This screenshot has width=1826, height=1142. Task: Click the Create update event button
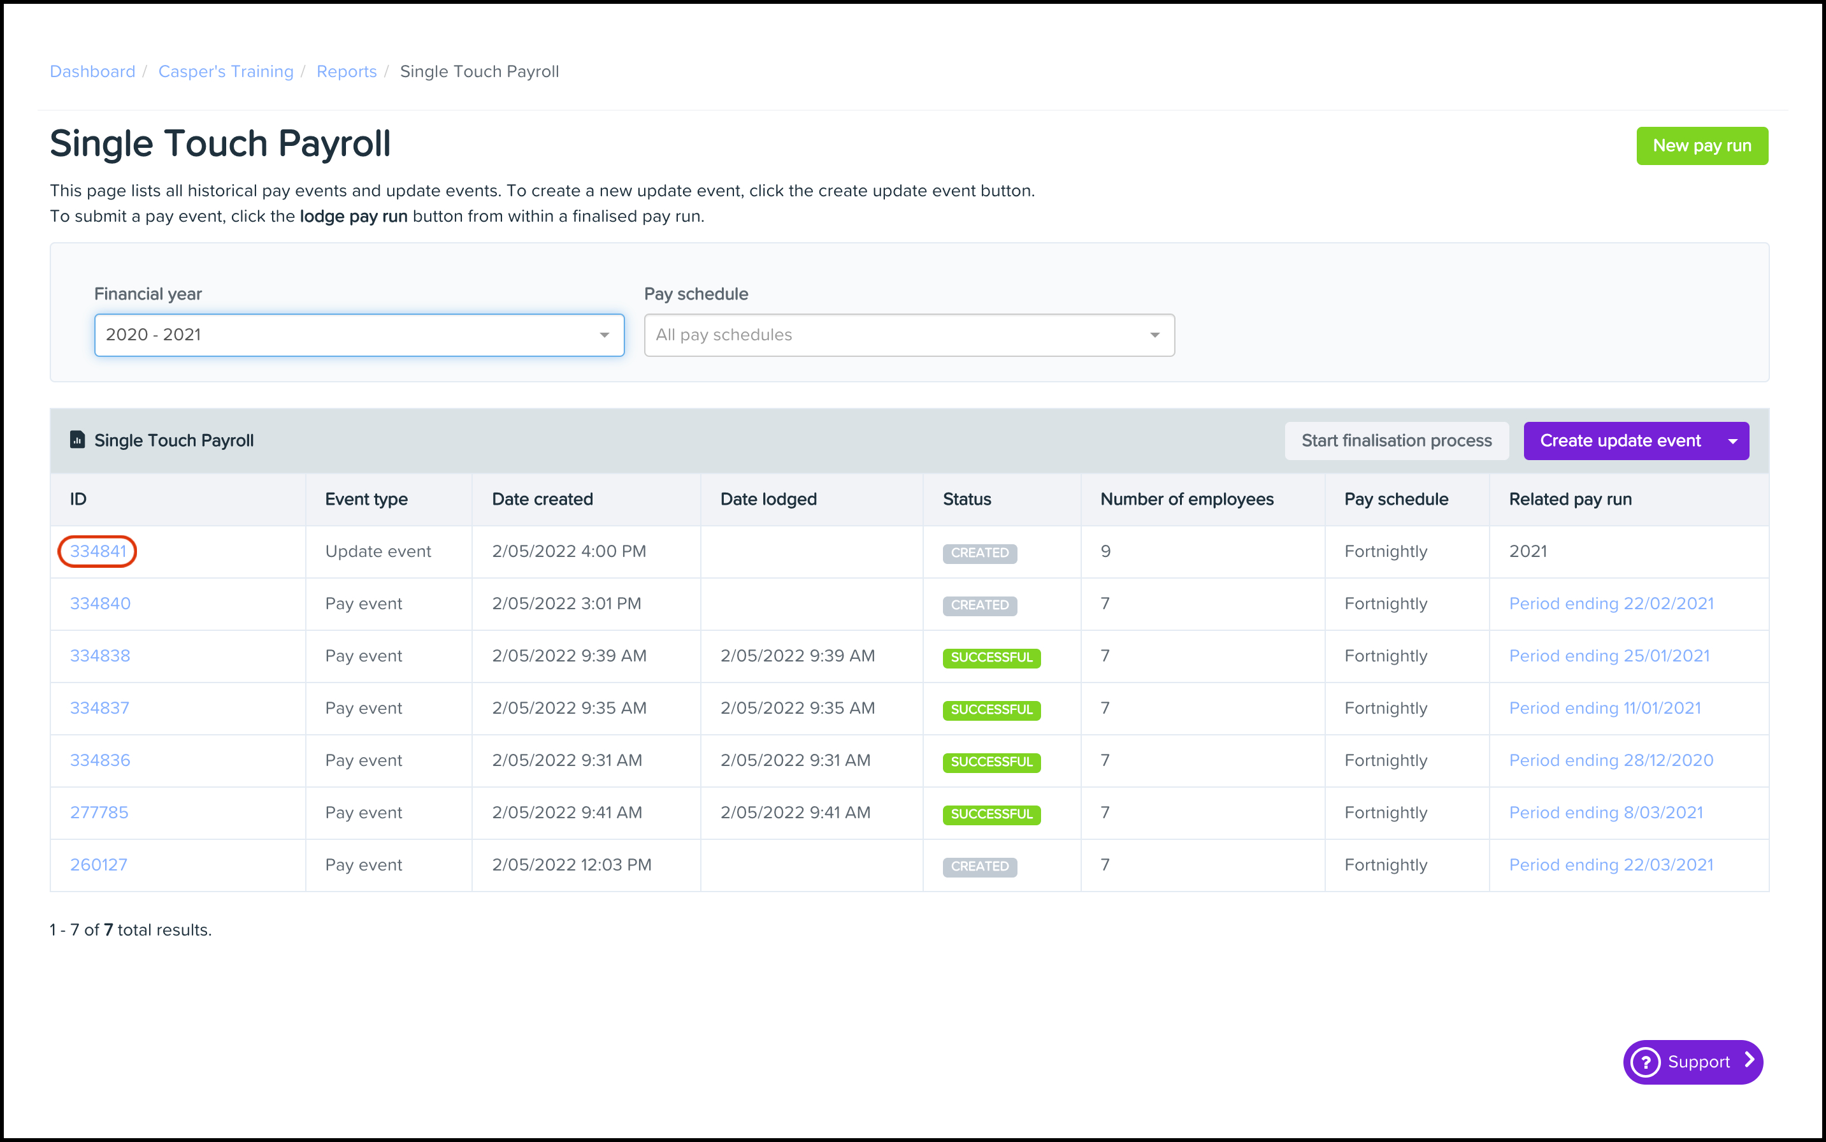(x=1620, y=441)
